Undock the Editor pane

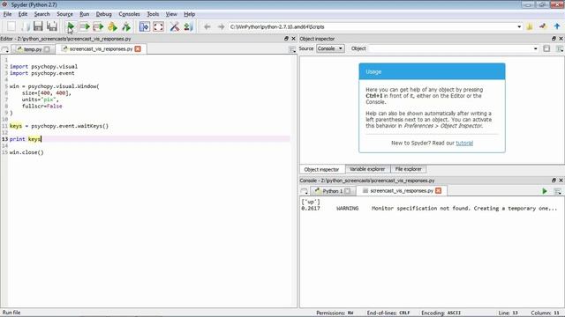pos(286,39)
